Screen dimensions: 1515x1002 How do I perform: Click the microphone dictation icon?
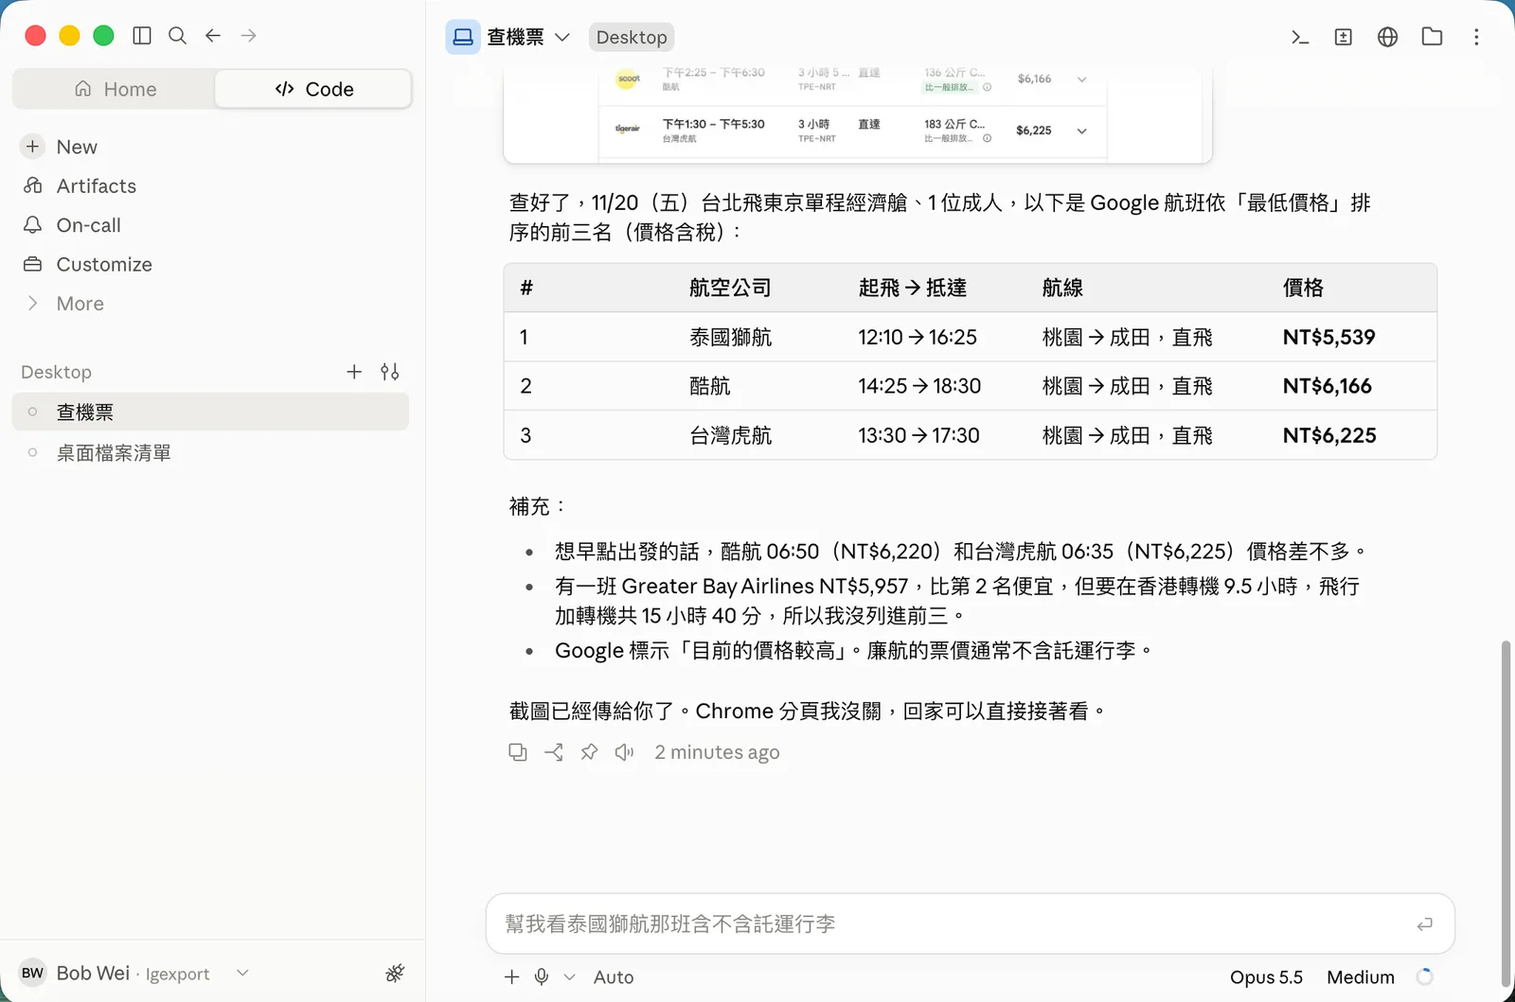[542, 976]
